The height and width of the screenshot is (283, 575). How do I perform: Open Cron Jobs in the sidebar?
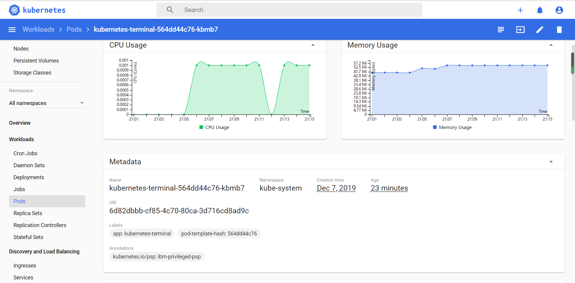click(x=25, y=153)
